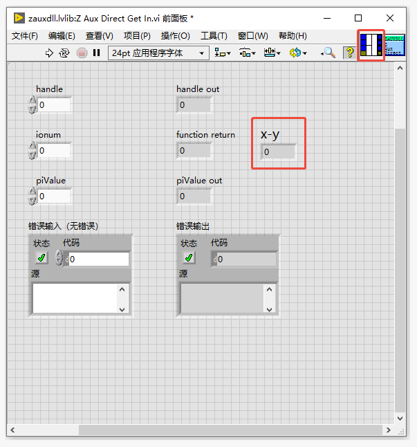Click the Run arrow button
The image size is (417, 447).
pyautogui.click(x=49, y=53)
